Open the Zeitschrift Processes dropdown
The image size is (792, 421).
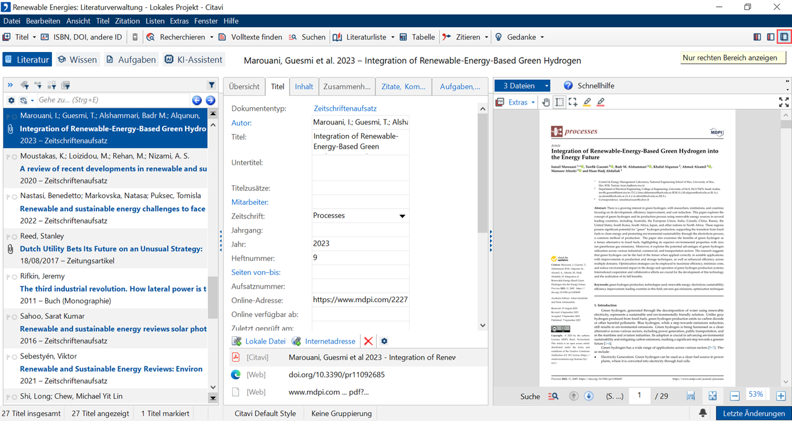click(402, 216)
